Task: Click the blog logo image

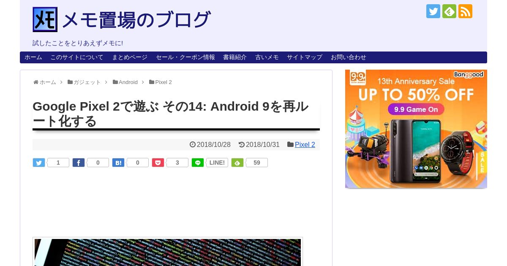Action: pyautogui.click(x=45, y=19)
